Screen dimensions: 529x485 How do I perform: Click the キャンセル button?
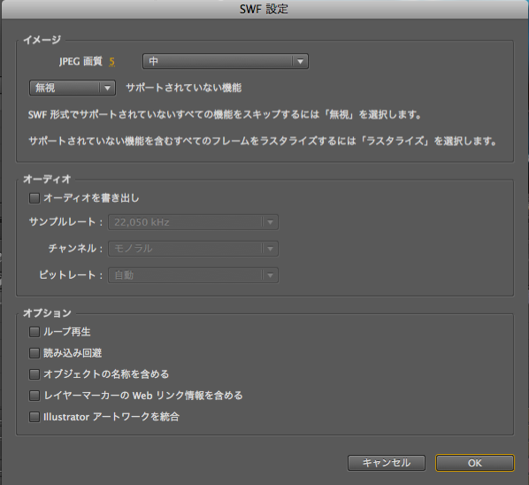click(387, 463)
